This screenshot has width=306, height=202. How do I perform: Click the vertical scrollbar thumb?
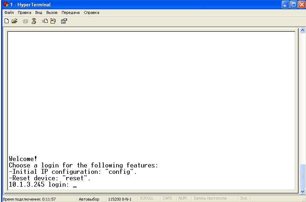tap(303, 176)
